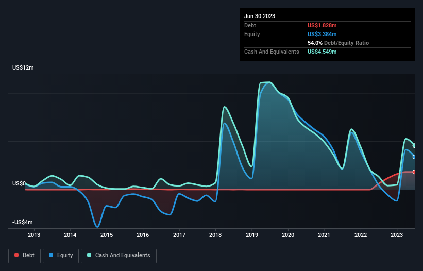Click the Jun 30 2023 tooltip date
The image size is (423, 271).
pyautogui.click(x=260, y=16)
